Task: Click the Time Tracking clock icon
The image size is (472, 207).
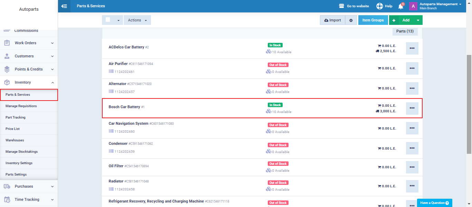Action: (7, 199)
